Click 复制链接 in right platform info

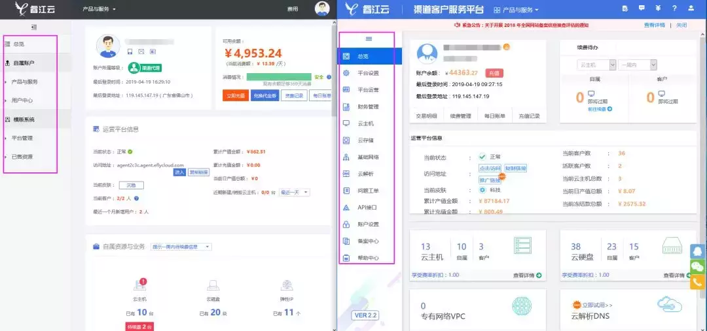click(515, 168)
